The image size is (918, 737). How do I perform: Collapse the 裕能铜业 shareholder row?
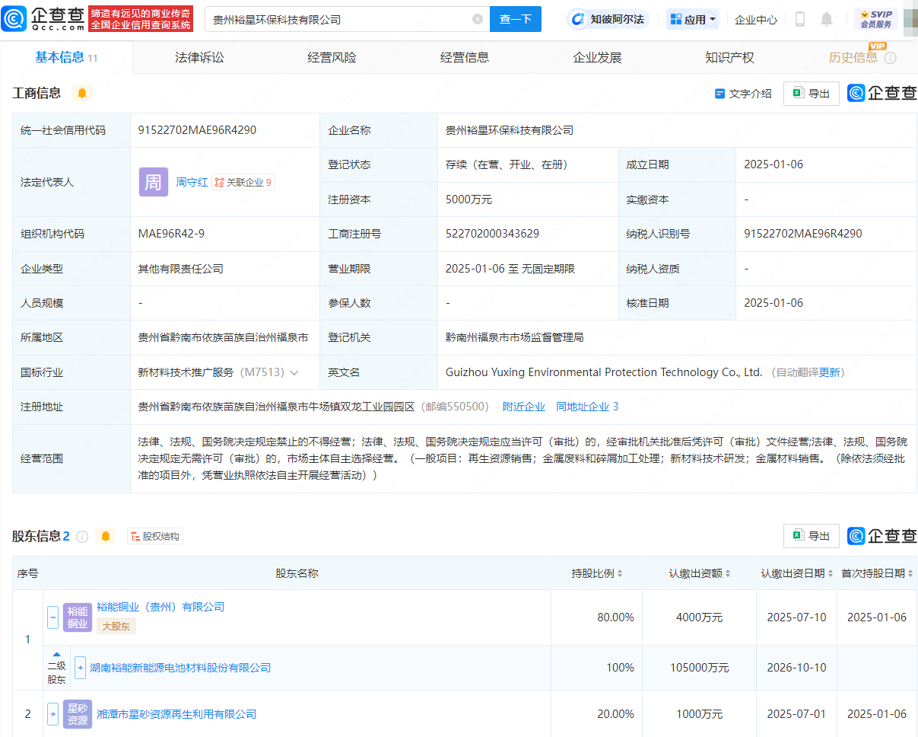[53, 617]
